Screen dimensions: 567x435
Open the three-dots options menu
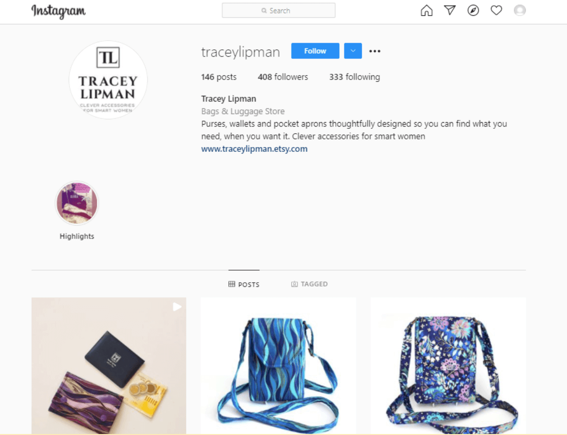click(x=375, y=51)
